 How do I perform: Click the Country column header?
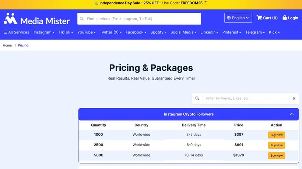141,125
